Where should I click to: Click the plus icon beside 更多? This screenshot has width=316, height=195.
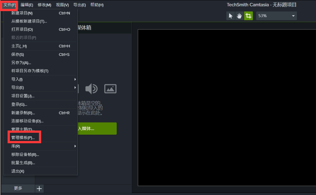tap(39, 189)
